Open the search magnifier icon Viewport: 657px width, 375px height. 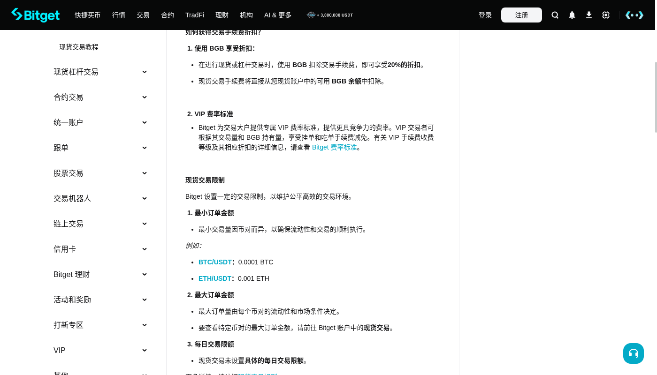pos(555,15)
